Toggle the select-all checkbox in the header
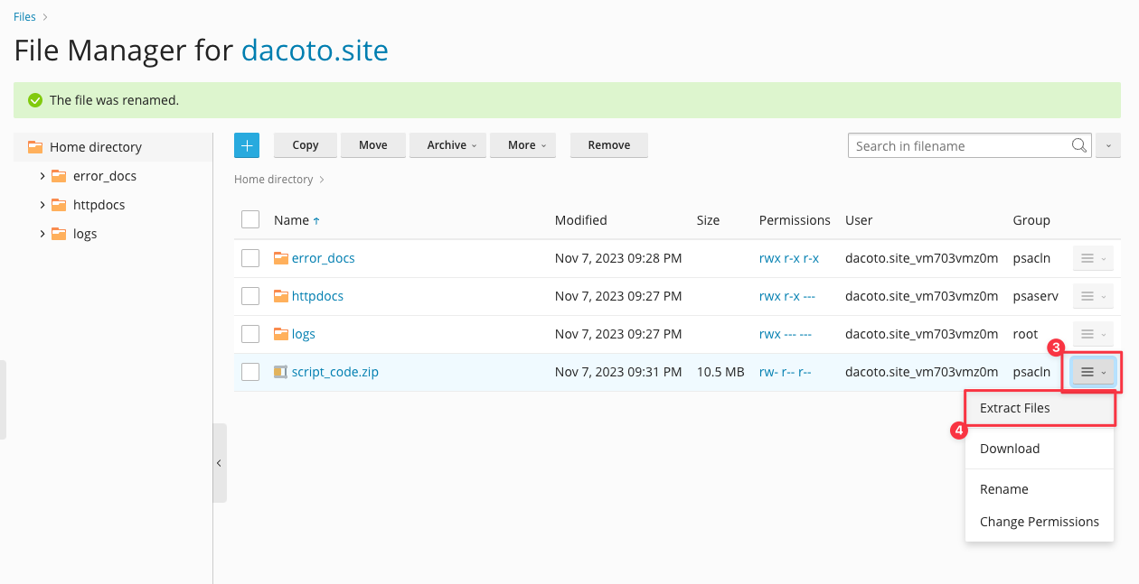Image resolution: width=1139 pixels, height=584 pixels. (x=250, y=219)
